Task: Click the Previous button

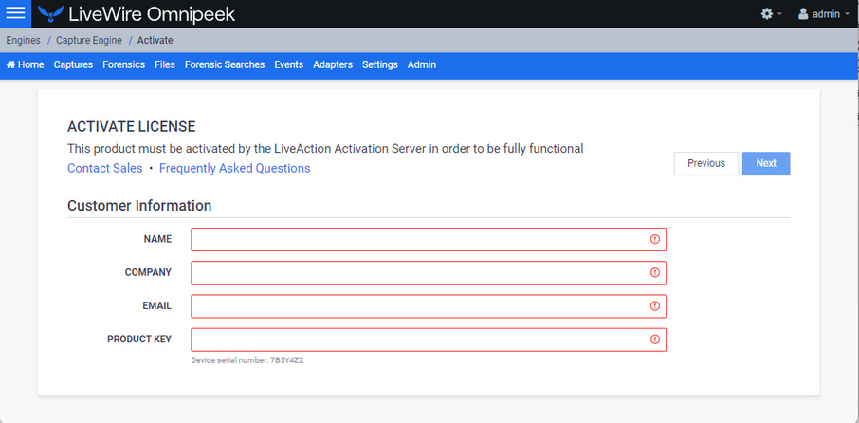Action: (706, 163)
